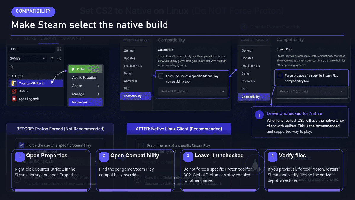
Task: Select Betas in the center properties sidebar
Action: [128, 73]
